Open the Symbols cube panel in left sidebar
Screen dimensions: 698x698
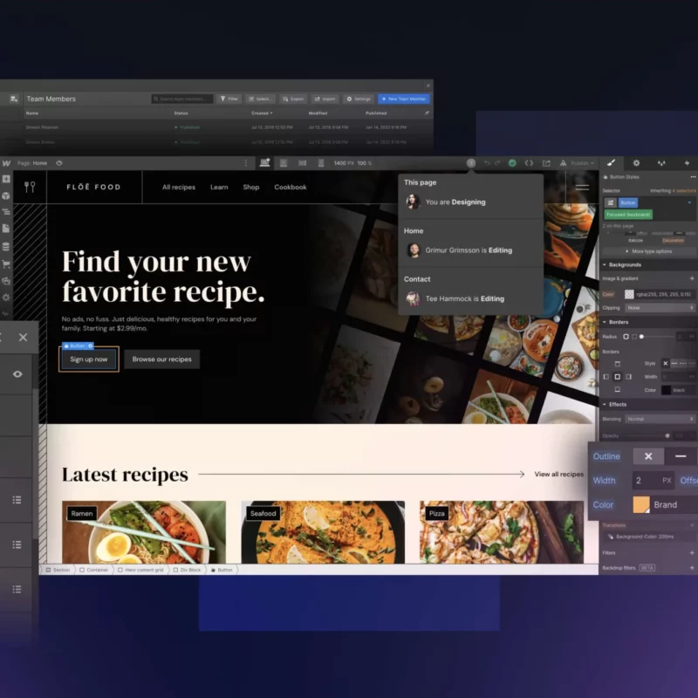6,195
